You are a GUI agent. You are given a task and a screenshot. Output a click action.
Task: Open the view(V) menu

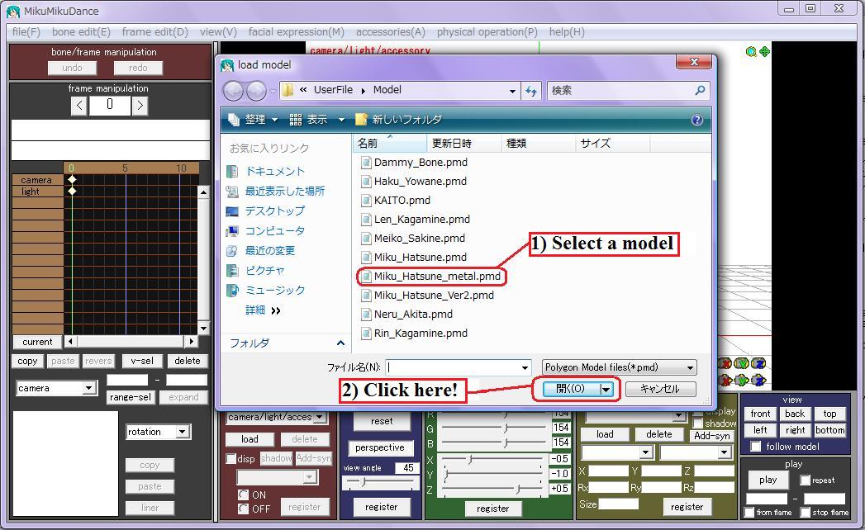[x=218, y=32]
